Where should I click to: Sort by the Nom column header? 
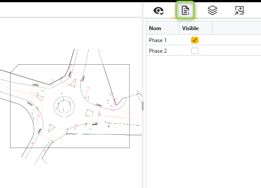(x=163, y=28)
